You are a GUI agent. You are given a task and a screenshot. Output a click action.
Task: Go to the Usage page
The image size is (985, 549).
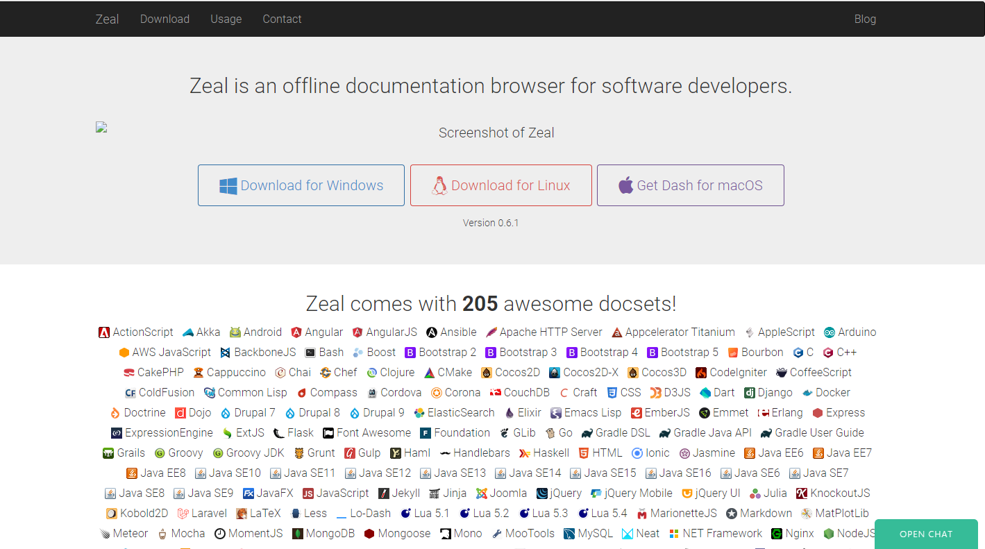click(x=226, y=19)
